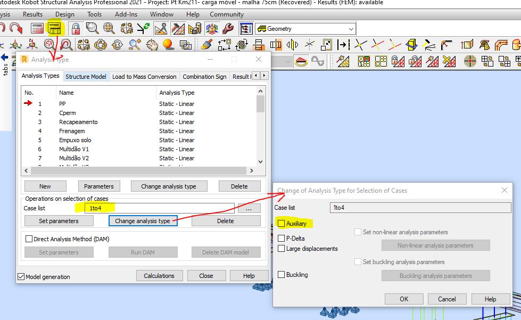Select the magnifier with plus zoom icon
This screenshot has height=320, width=521.
135,45
